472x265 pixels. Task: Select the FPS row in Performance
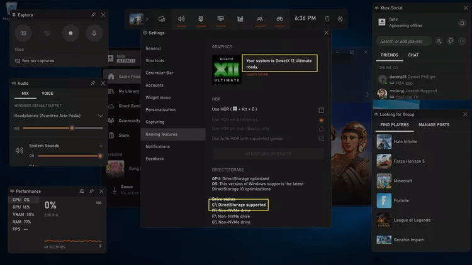[x=23, y=229]
